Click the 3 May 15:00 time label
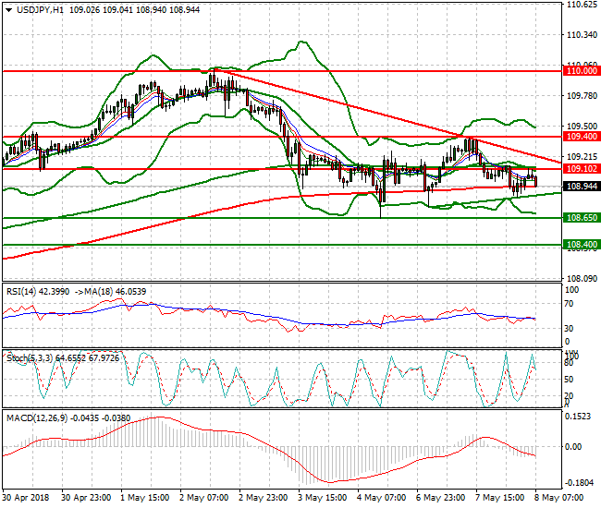601x508 pixels. coord(322,498)
